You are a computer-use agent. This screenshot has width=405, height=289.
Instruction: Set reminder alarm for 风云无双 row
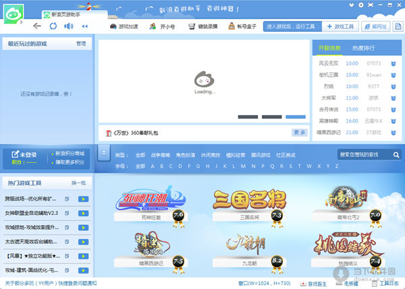coord(393,63)
